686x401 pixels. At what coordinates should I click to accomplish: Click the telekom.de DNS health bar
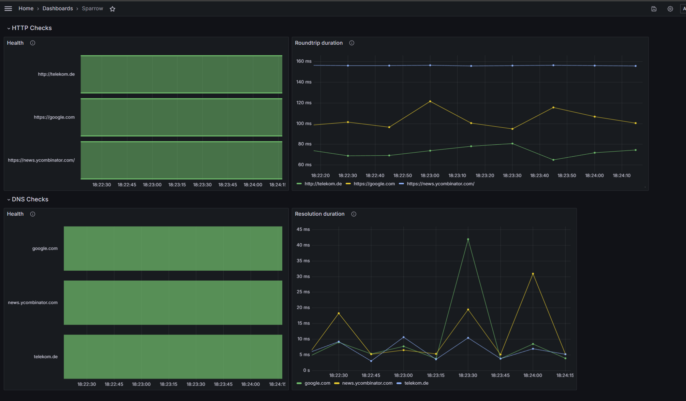pos(173,357)
